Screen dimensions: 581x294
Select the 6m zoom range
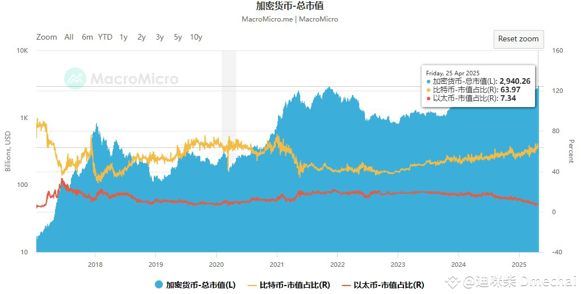tap(87, 37)
